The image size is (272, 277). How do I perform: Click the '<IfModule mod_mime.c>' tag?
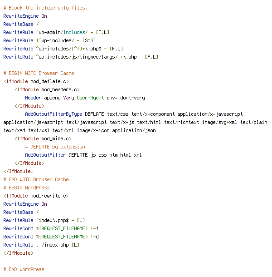coord(43,138)
